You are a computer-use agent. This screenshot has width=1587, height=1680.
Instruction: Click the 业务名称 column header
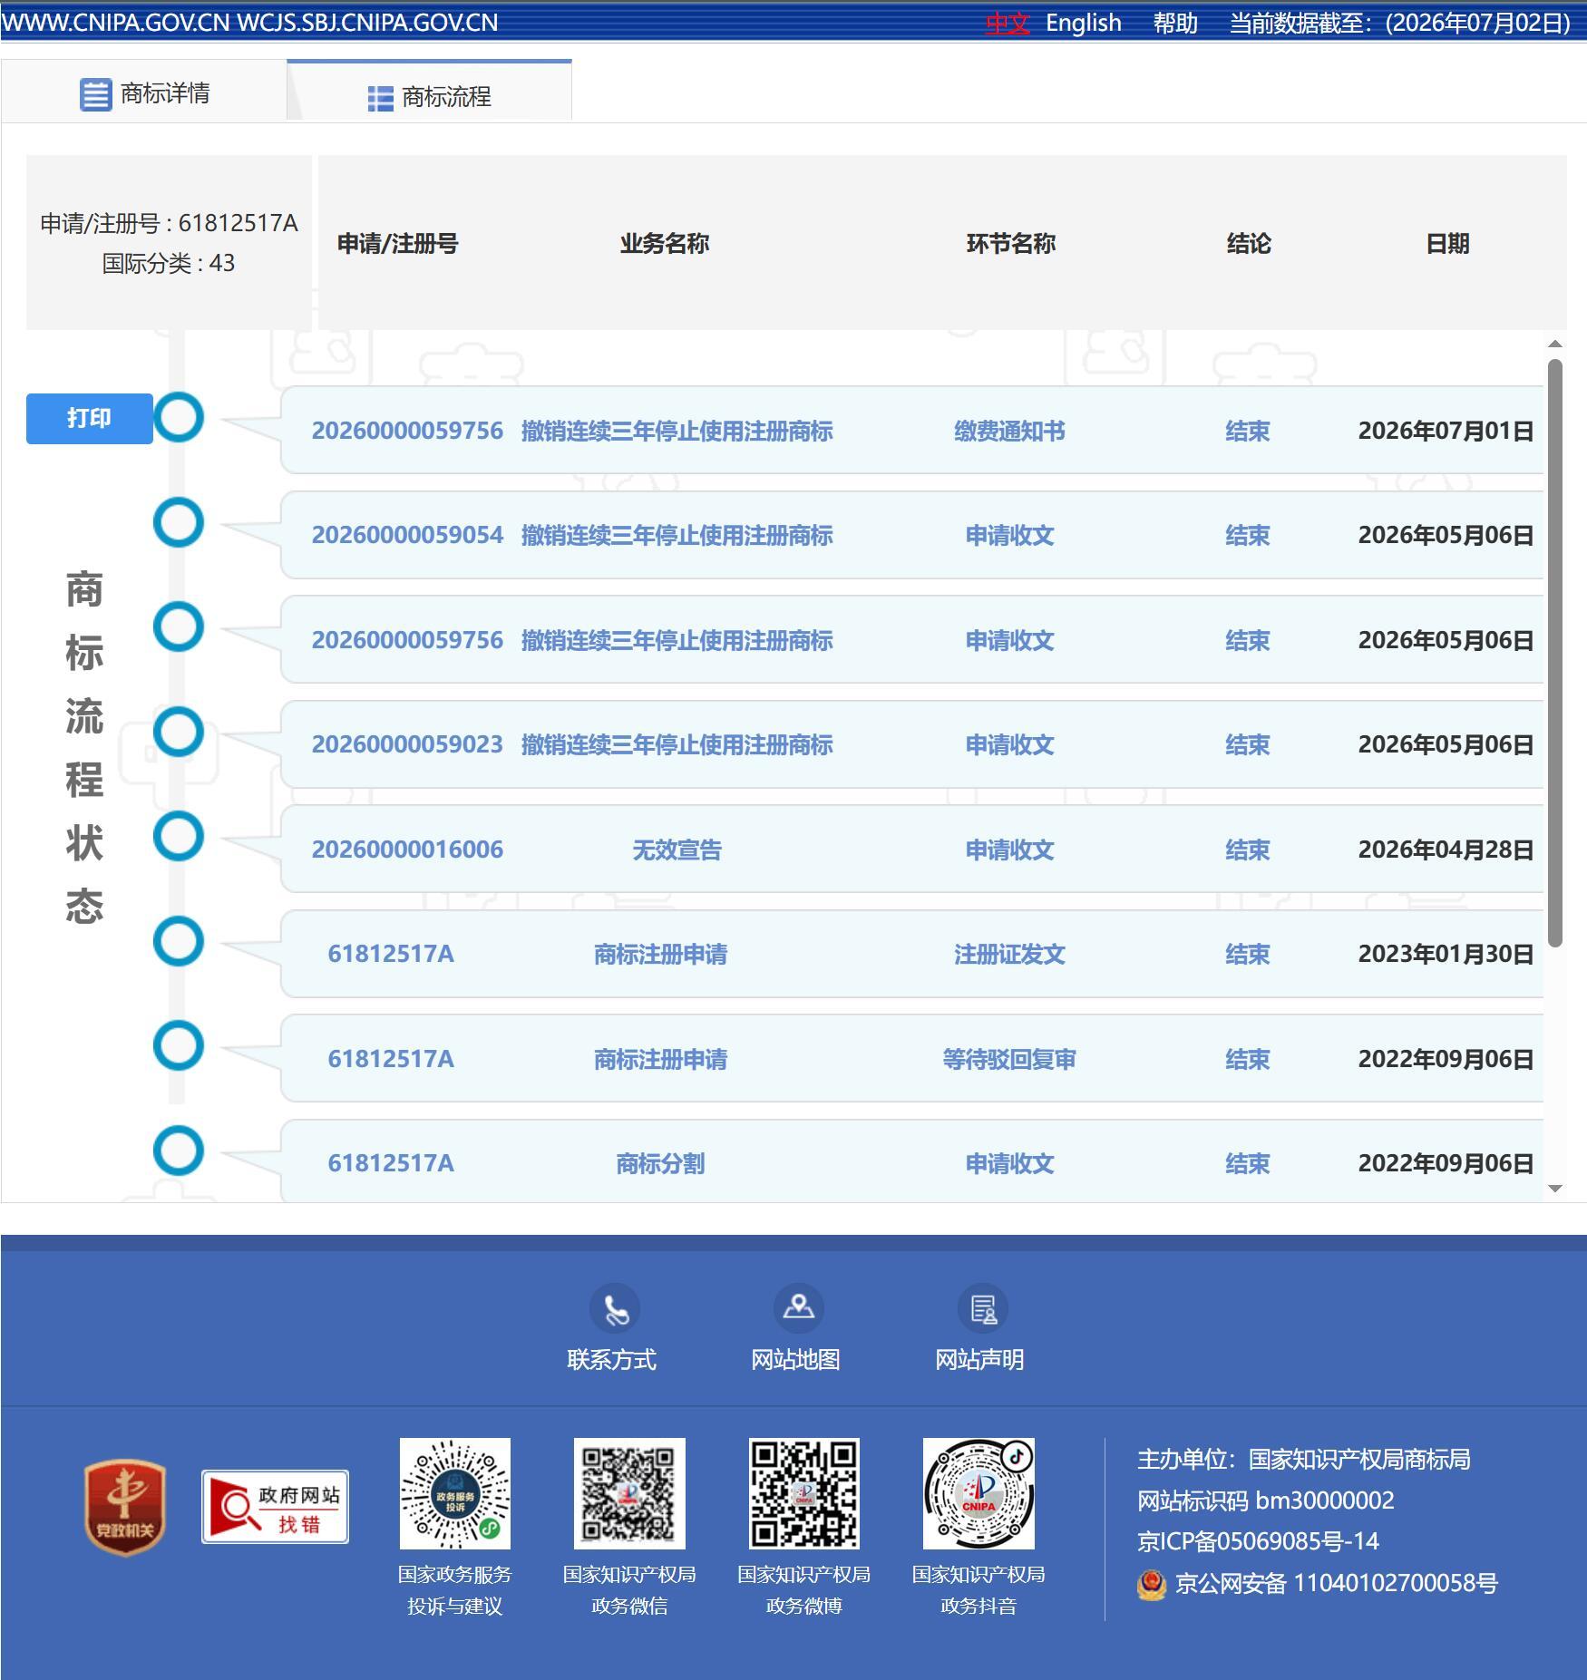[x=665, y=243]
